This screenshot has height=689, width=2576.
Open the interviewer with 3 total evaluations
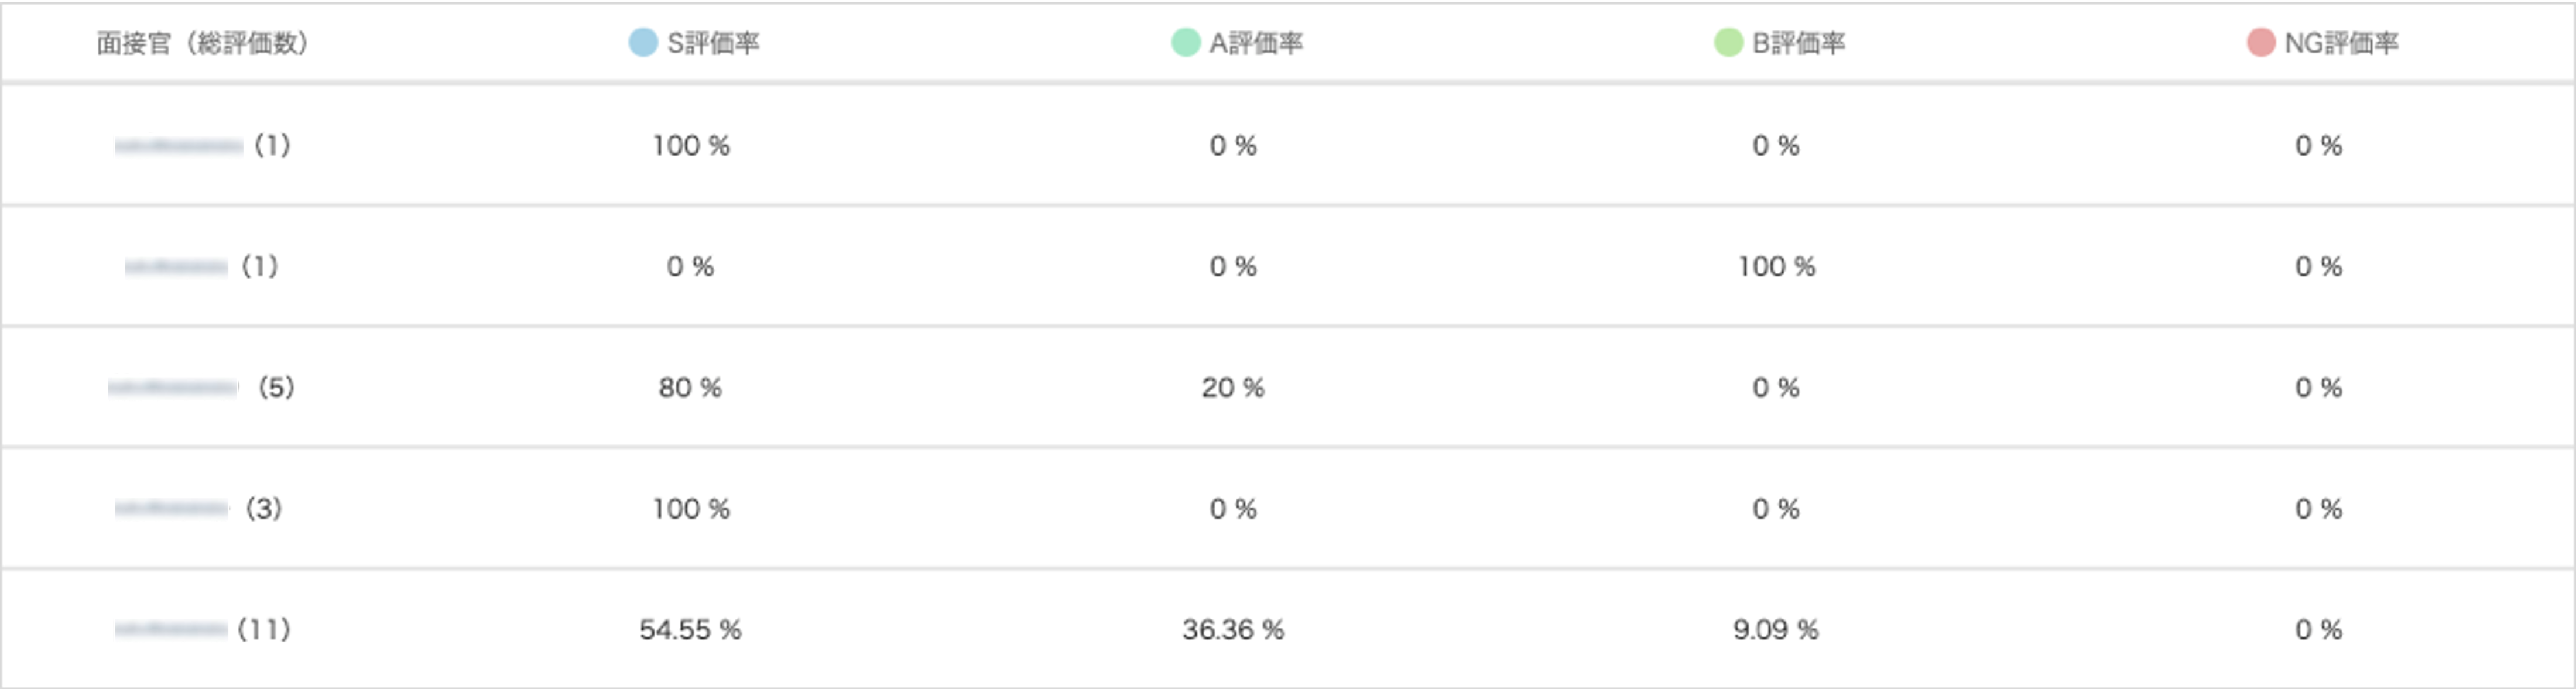[199, 508]
